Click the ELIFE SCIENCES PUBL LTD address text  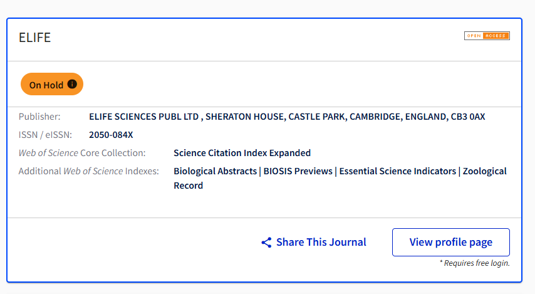[287, 117]
